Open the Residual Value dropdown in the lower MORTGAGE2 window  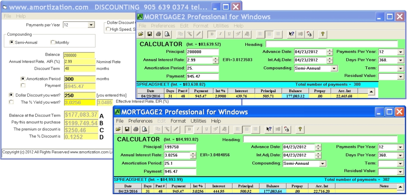(401, 171)
